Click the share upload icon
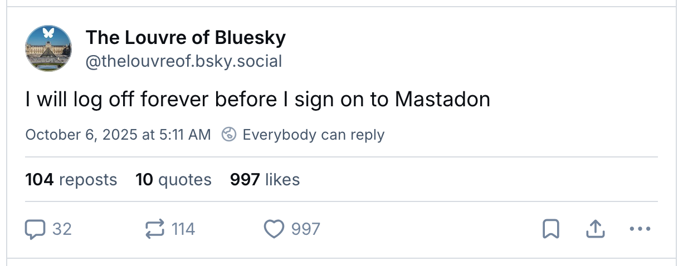Image resolution: width=683 pixels, height=266 pixels. 595,229
